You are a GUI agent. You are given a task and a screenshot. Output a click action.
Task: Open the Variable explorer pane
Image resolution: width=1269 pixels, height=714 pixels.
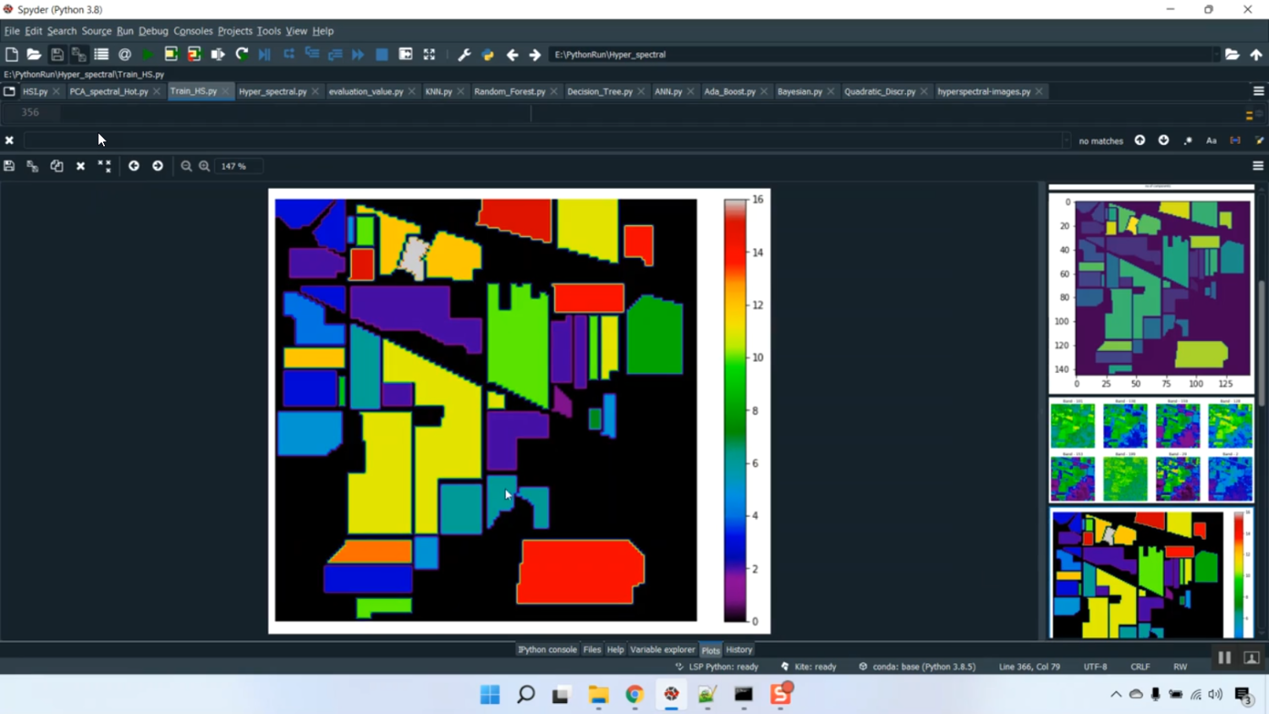[x=662, y=650]
